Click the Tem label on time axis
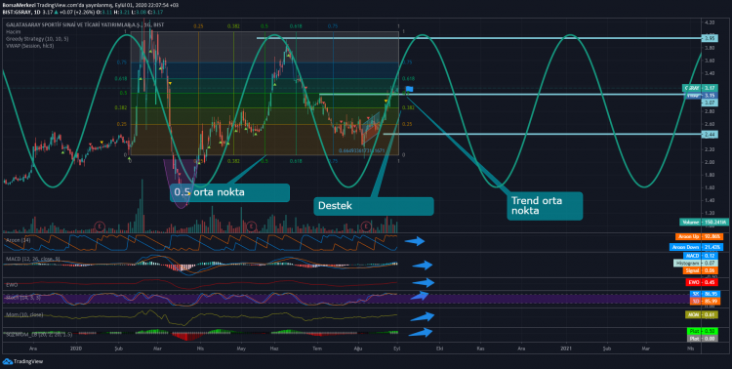 pos(317,348)
